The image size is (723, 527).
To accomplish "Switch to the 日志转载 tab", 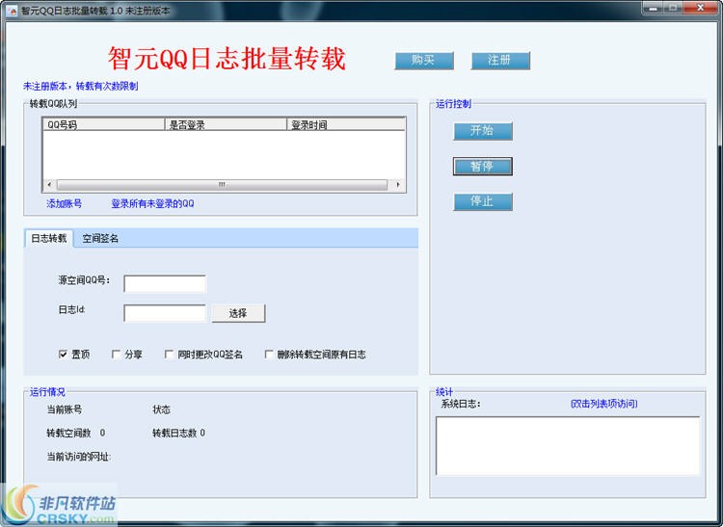I will (49, 238).
